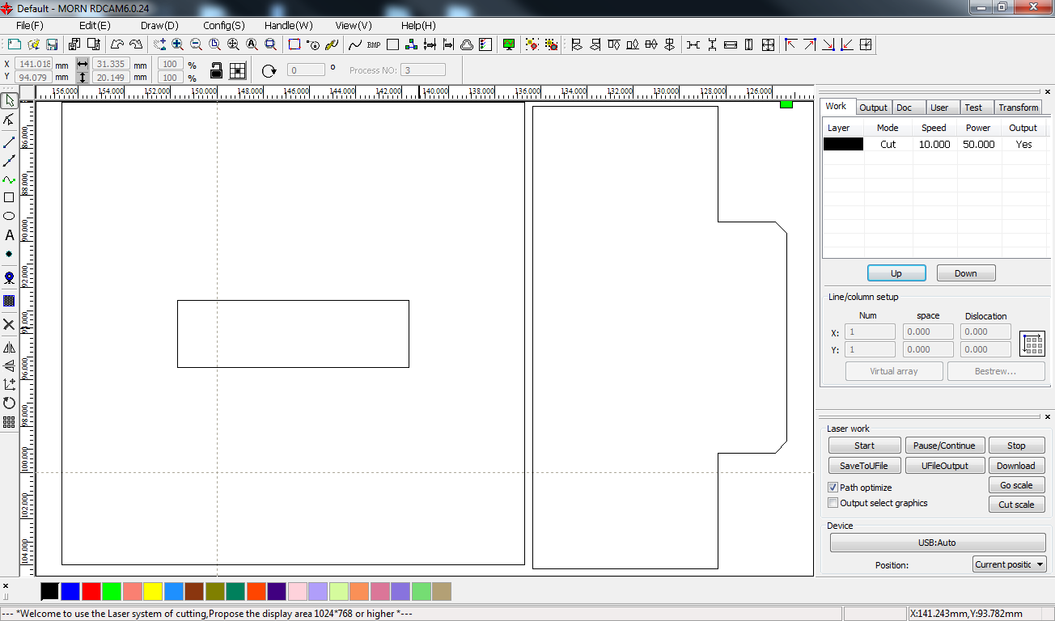The image size is (1055, 621).
Task: Click the width input field showing 31.335
Action: coord(112,64)
